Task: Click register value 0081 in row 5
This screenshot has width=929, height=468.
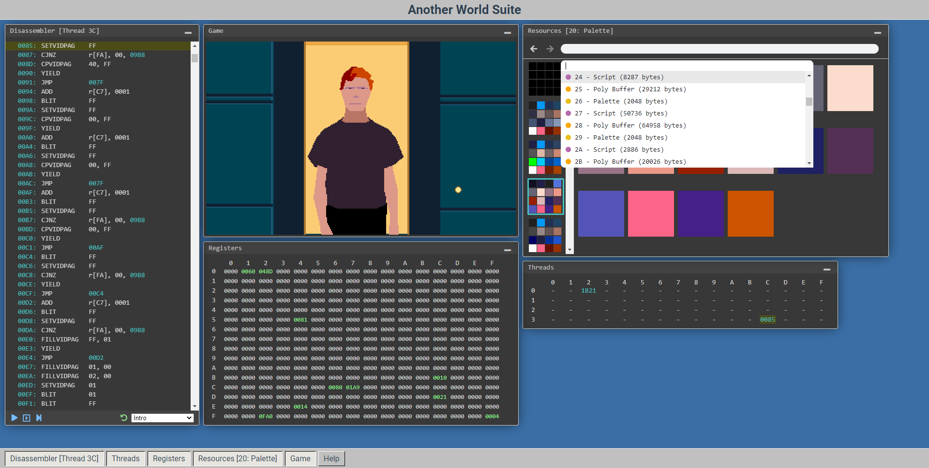Action: pos(300,320)
